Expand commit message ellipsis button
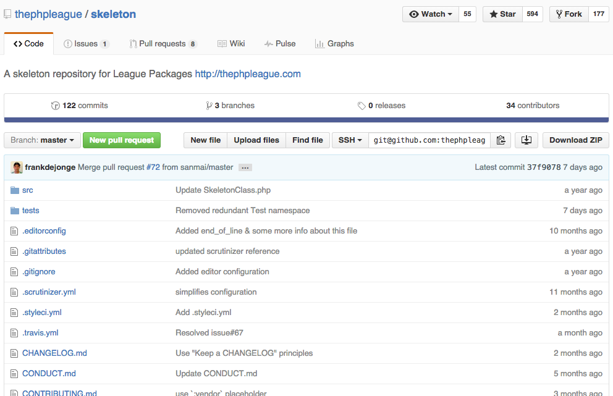 [245, 167]
